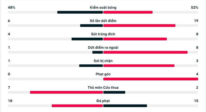Viewport: 206px width, 112px height.
Task: Click the Sút trúng đích label
Action: (x=103, y=34)
